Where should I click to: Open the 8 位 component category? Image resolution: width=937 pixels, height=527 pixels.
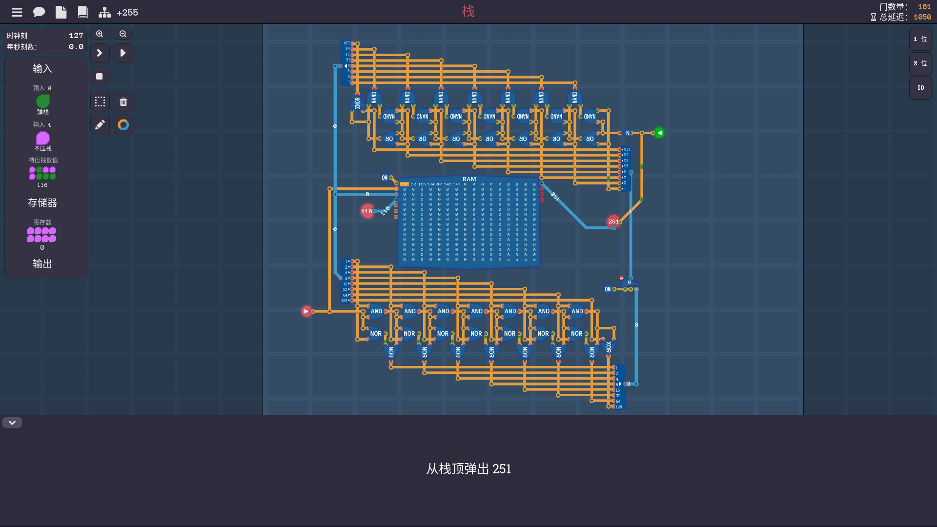coord(920,63)
